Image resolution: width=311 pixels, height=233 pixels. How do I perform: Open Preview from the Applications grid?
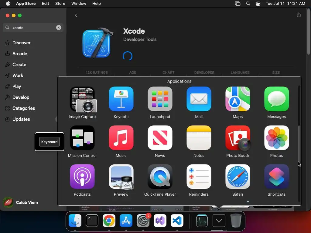(121, 177)
